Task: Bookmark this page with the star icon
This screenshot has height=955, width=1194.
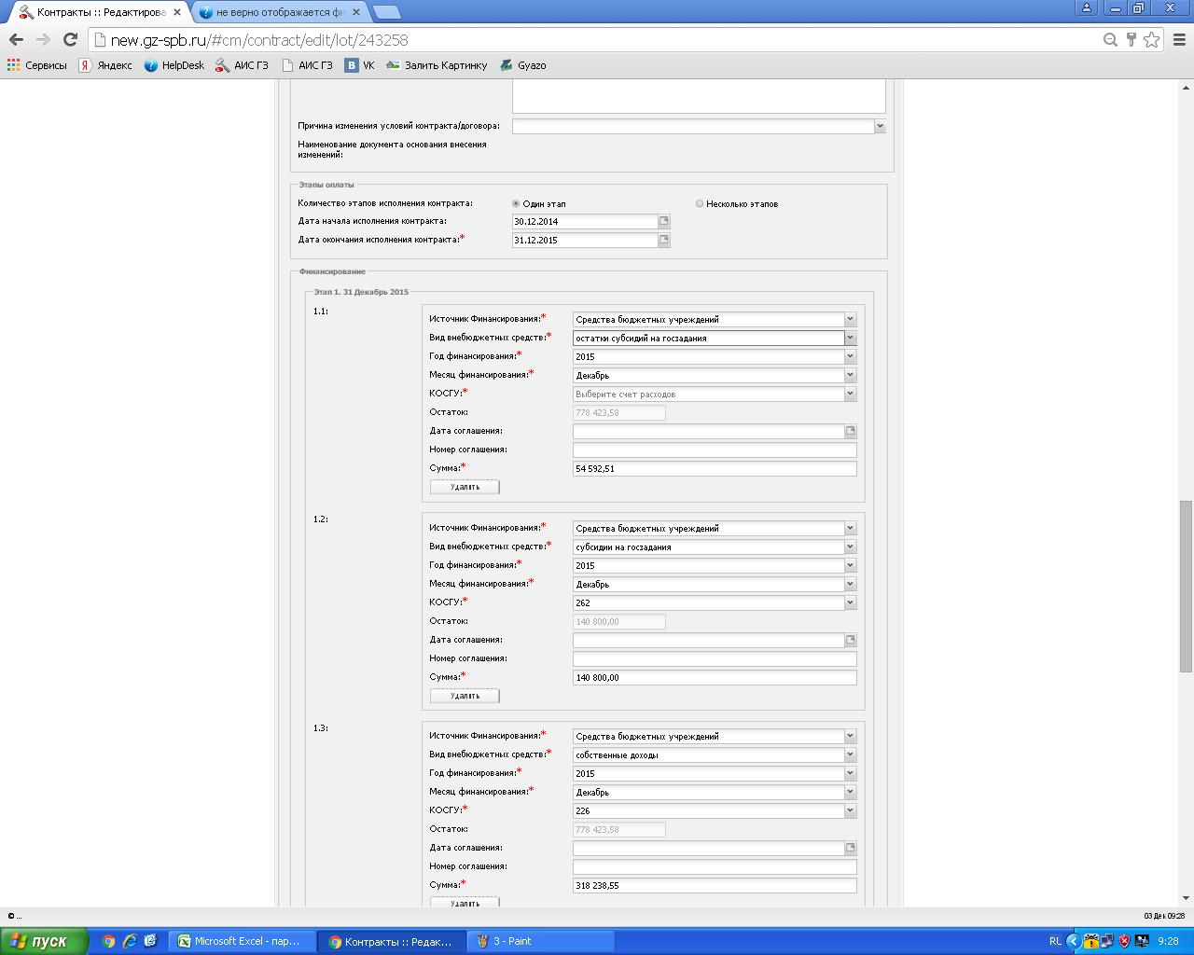Action: [x=1152, y=39]
